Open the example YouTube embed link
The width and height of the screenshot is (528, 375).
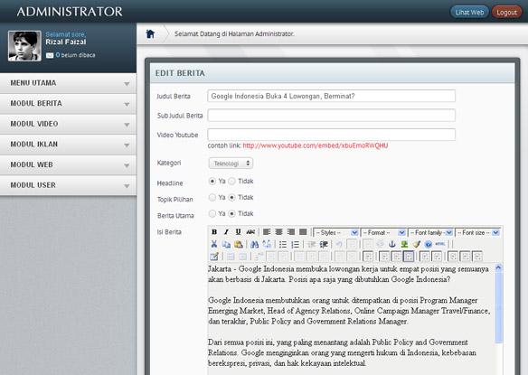pos(316,145)
